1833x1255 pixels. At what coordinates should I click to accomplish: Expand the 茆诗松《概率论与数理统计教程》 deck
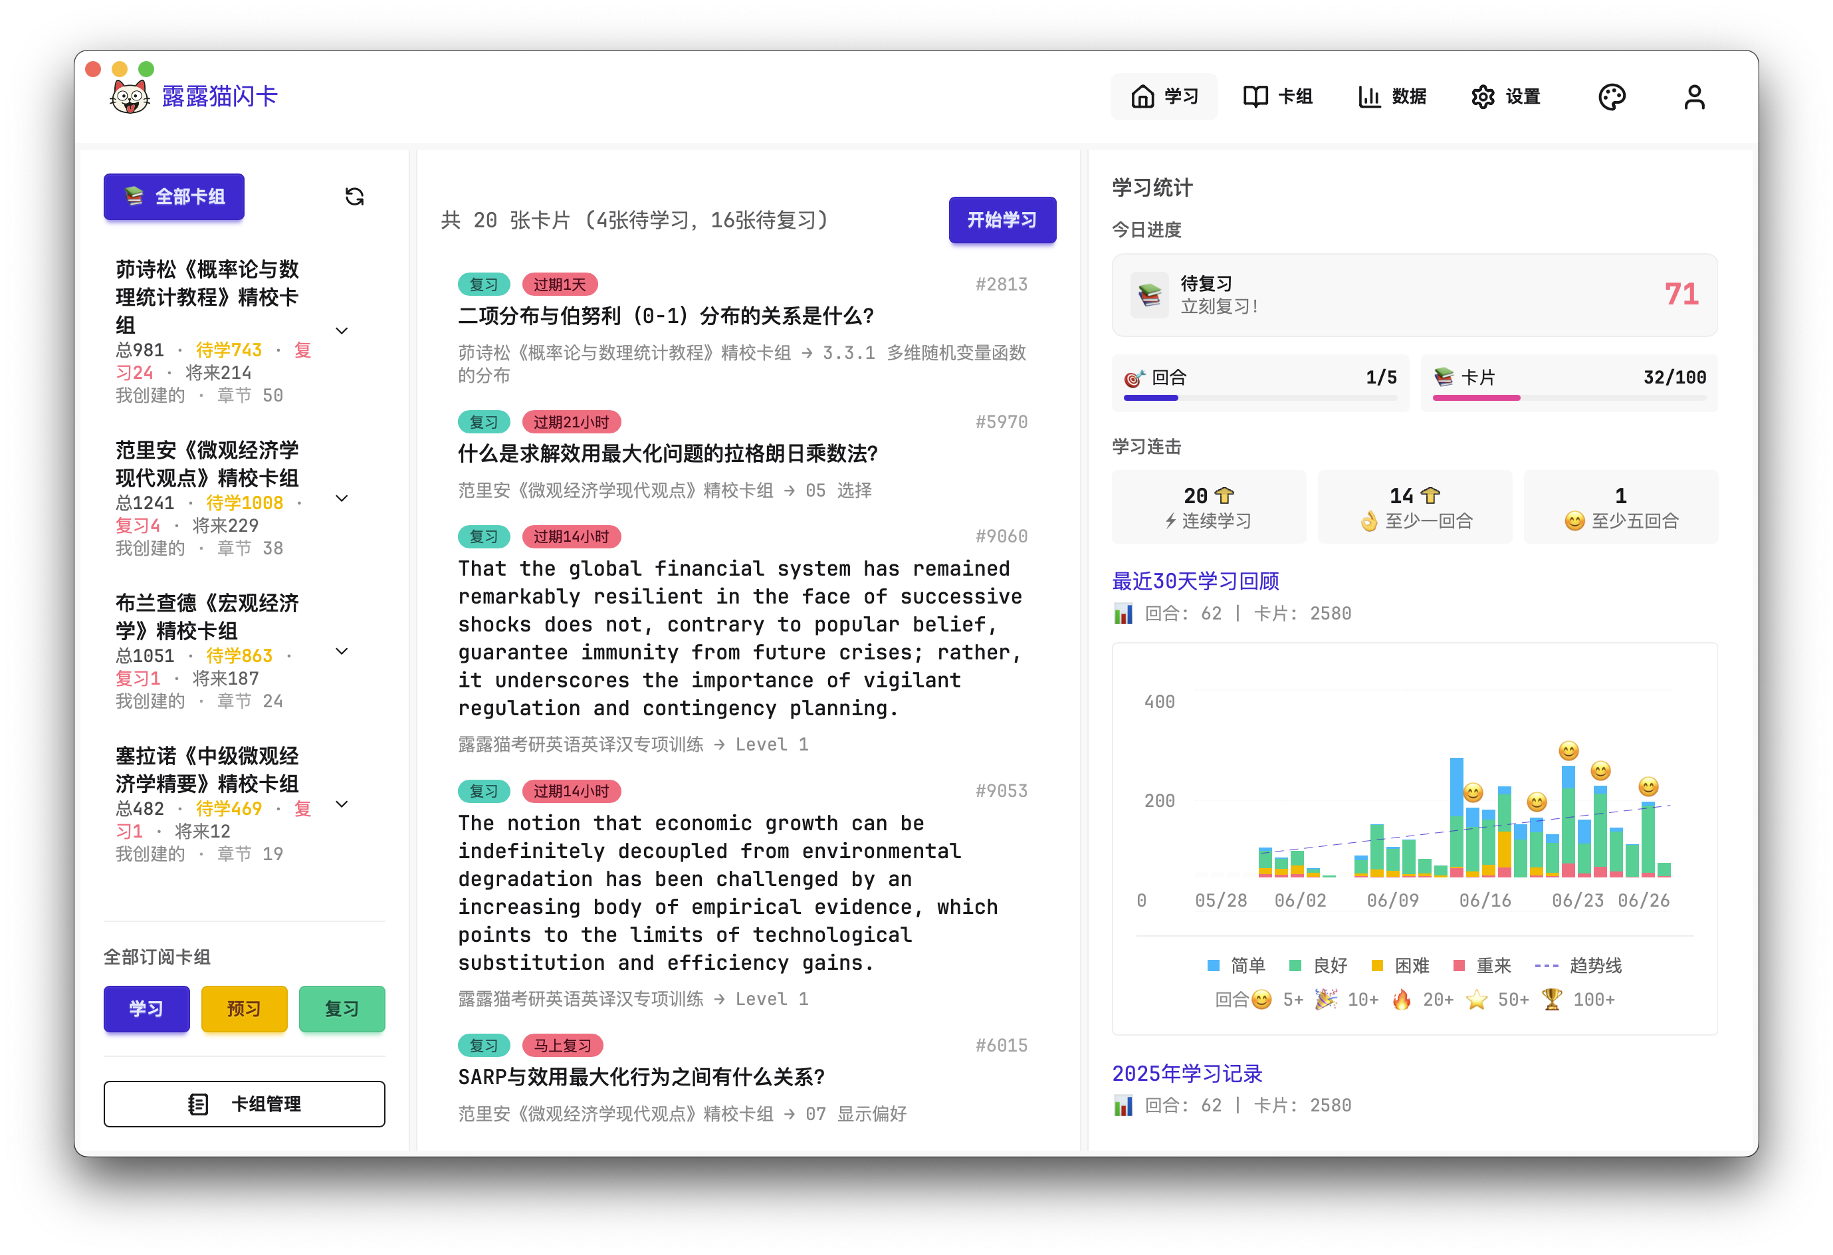(x=342, y=330)
